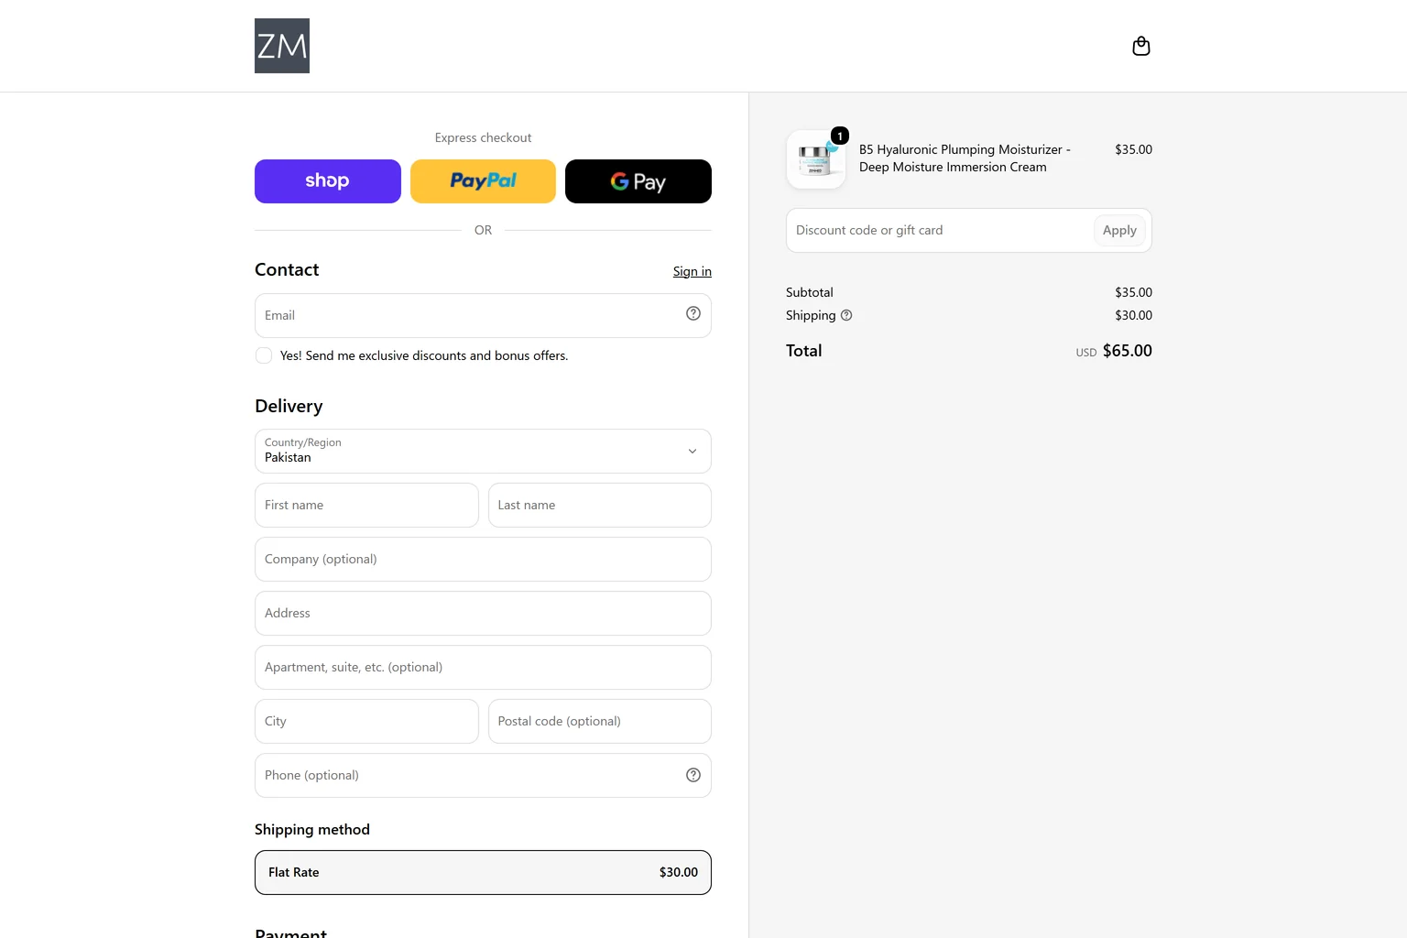Choose Google Pay express checkout
Viewport: 1407px width, 938px height.
638,181
